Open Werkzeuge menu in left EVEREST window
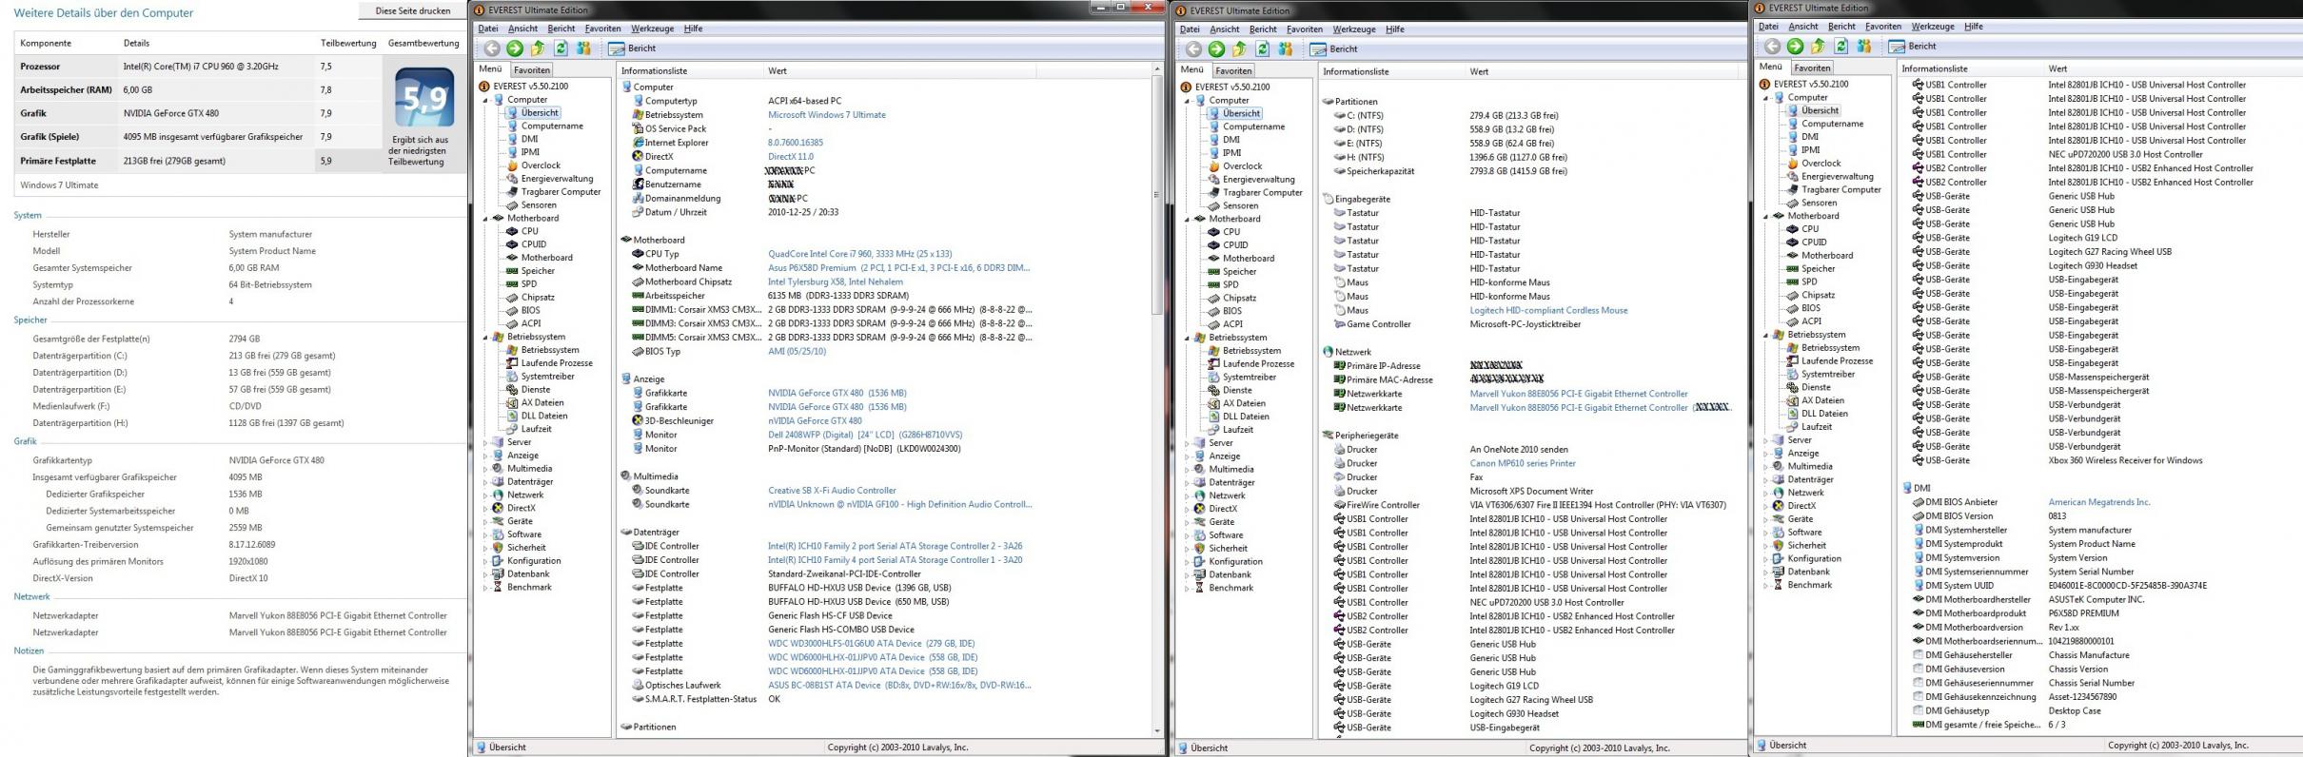This screenshot has height=757, width=2303. (652, 29)
